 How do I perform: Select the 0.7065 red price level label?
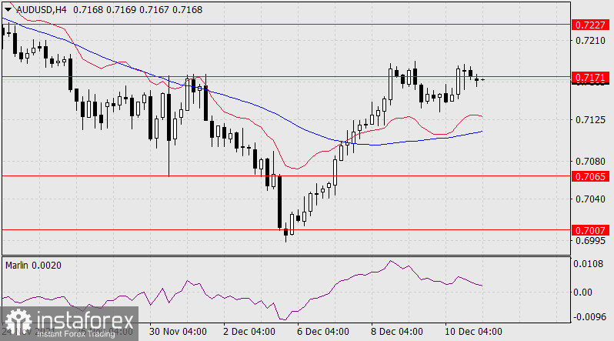[x=590, y=176]
